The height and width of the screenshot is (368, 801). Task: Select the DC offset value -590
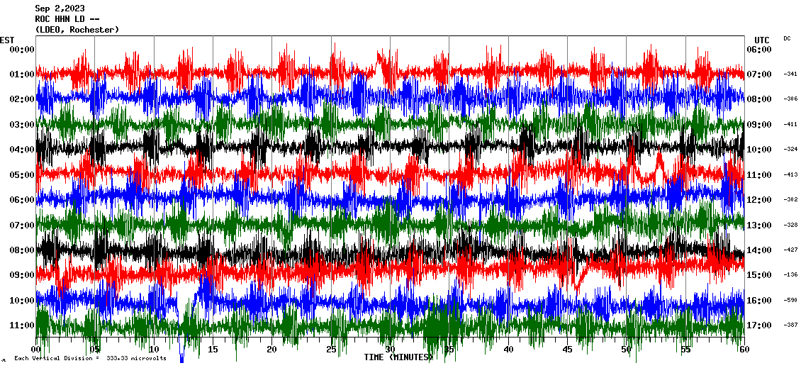(x=790, y=301)
